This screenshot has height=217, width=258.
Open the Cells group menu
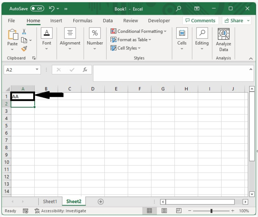click(182, 39)
